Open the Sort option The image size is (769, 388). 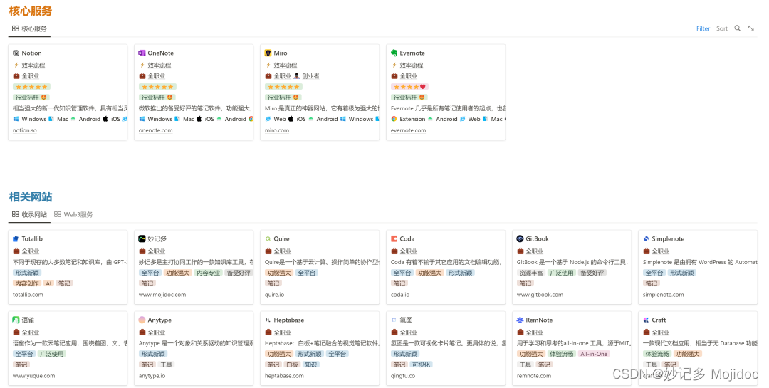point(722,29)
